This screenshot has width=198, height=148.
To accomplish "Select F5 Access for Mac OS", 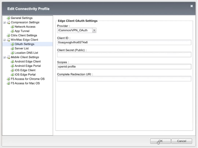I will point(25,83).
